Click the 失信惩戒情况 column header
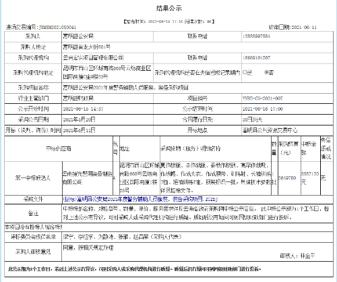The height and width of the screenshot is (282, 337). pos(326,148)
